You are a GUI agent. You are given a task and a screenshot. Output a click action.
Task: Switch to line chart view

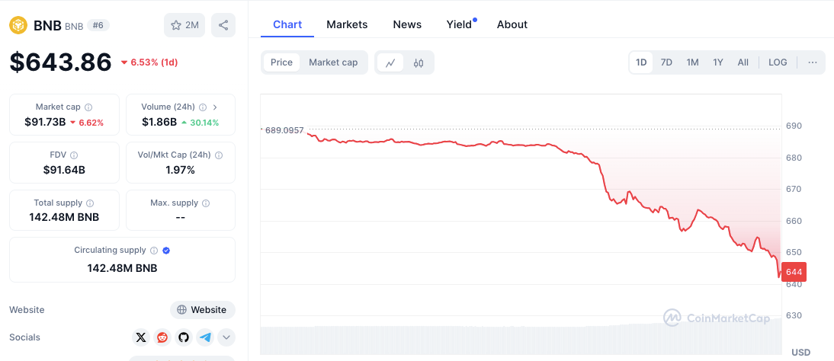point(390,62)
